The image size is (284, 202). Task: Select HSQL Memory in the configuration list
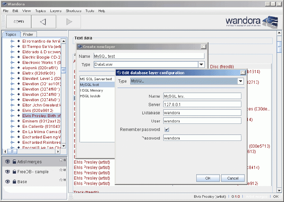[x=92, y=91]
